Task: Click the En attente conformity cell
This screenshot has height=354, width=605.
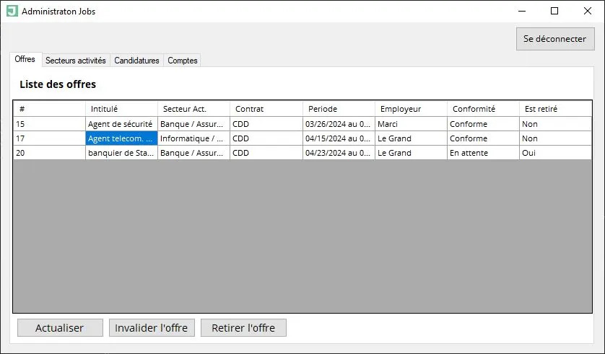Action: click(x=483, y=153)
